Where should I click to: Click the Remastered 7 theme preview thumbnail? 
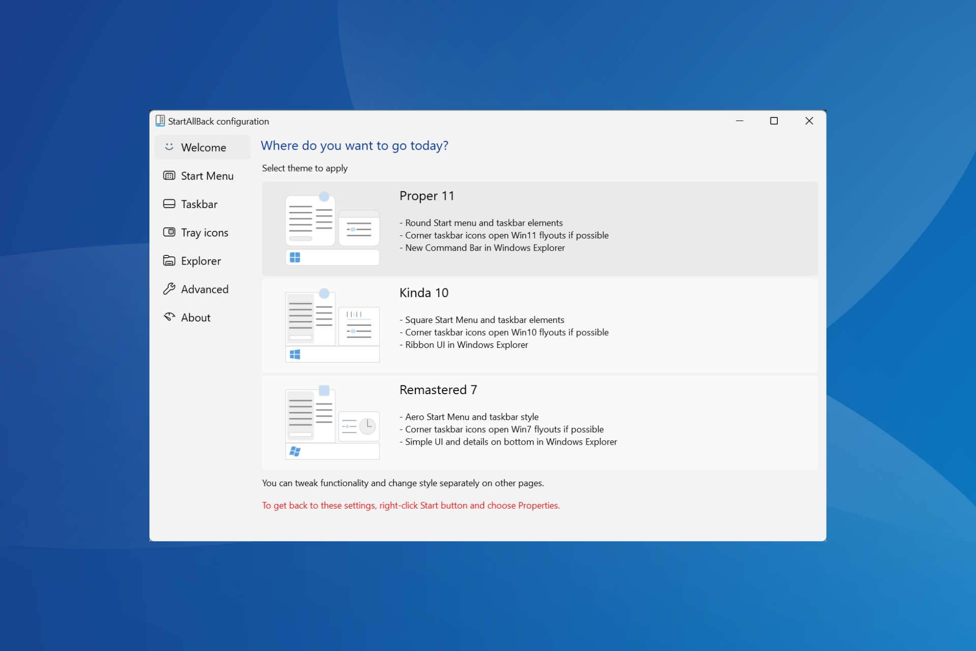tap(332, 422)
